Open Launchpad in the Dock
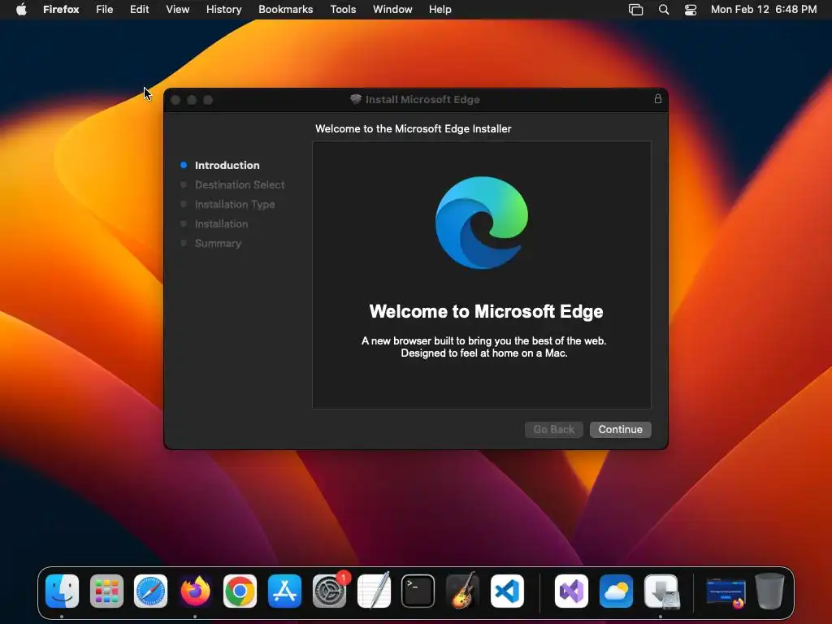 [106, 591]
